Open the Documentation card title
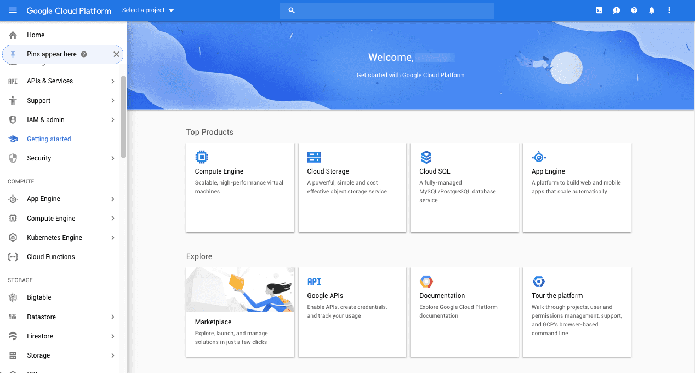The height and width of the screenshot is (373, 695). pos(442,296)
